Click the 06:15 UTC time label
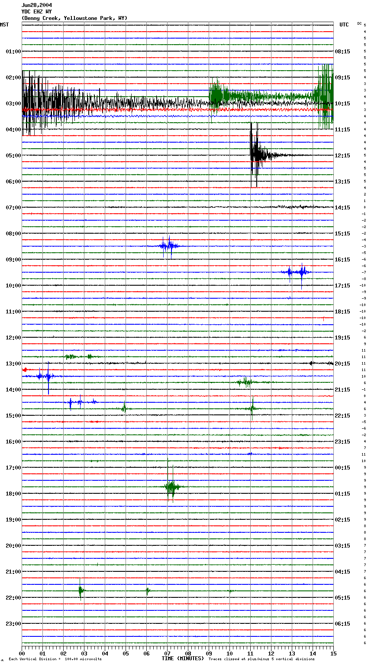The height and width of the screenshot is (665, 368). coord(342,624)
